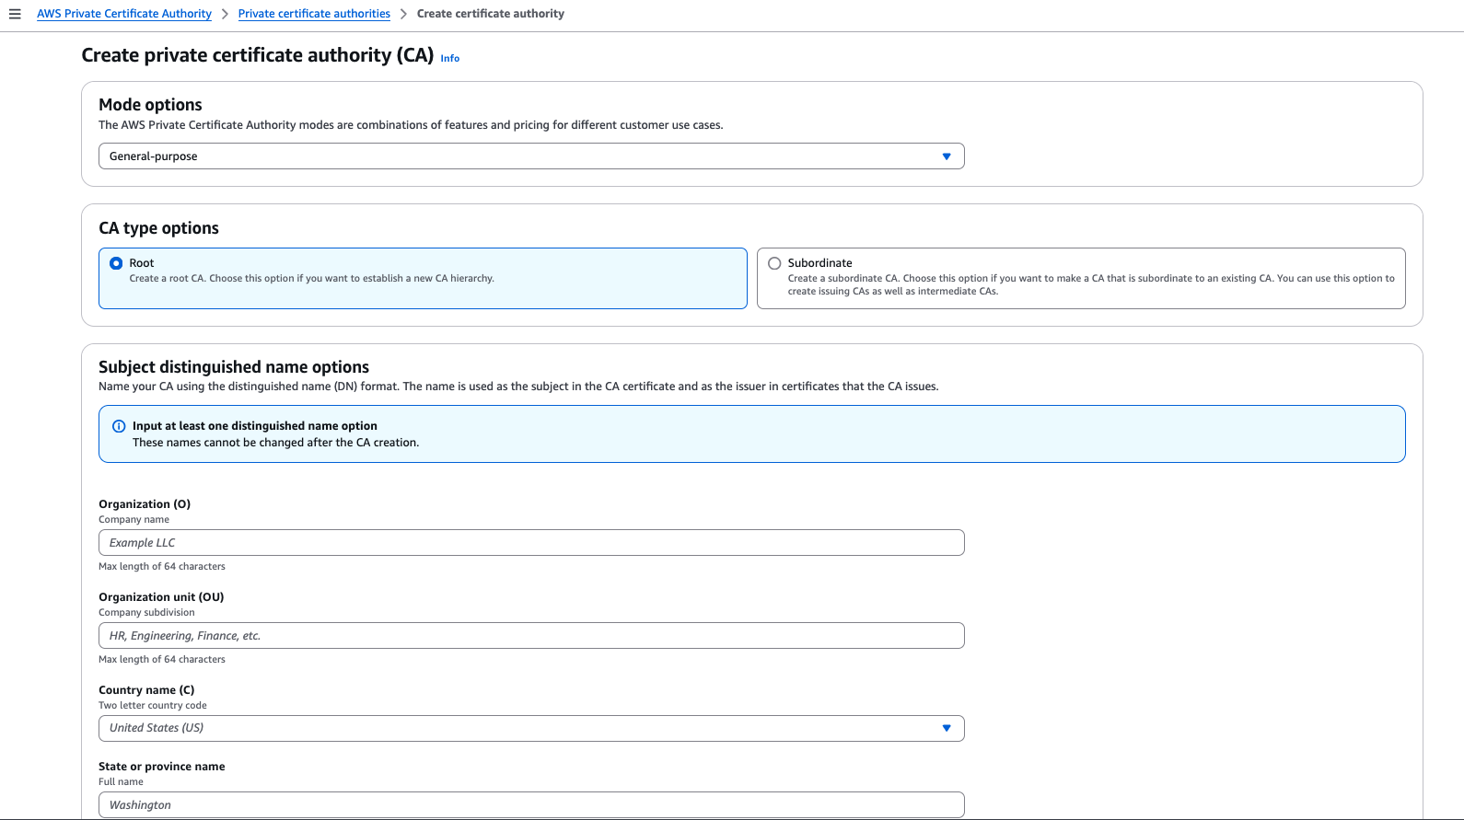Open the Info link beside page title
The height and width of the screenshot is (820, 1464).
pos(449,58)
